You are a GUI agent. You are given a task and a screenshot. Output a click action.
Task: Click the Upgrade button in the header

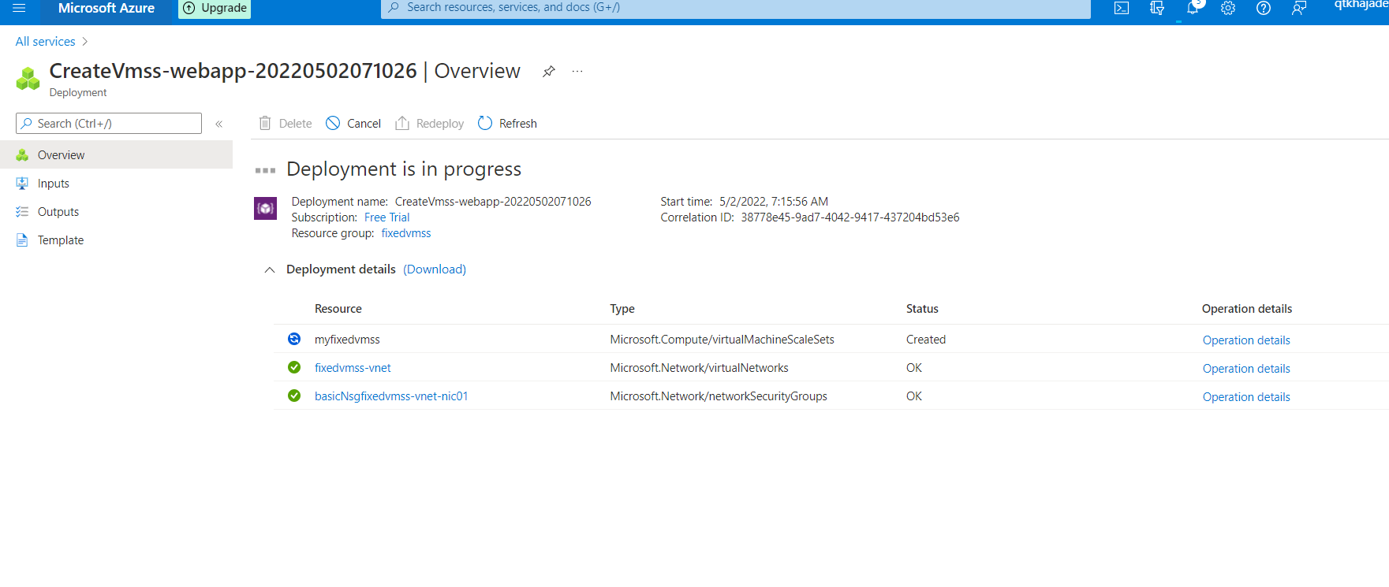(215, 8)
